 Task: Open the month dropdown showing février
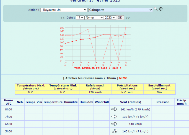(x=94, y=17)
